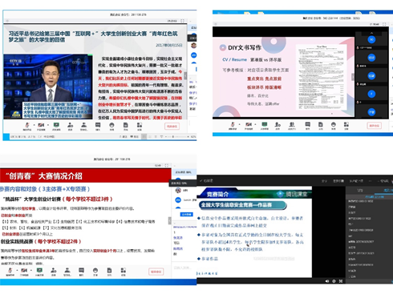393x294 pixels.
Task: Click vertical scrollbar beside the 创青春 slide
Action: click(169, 220)
